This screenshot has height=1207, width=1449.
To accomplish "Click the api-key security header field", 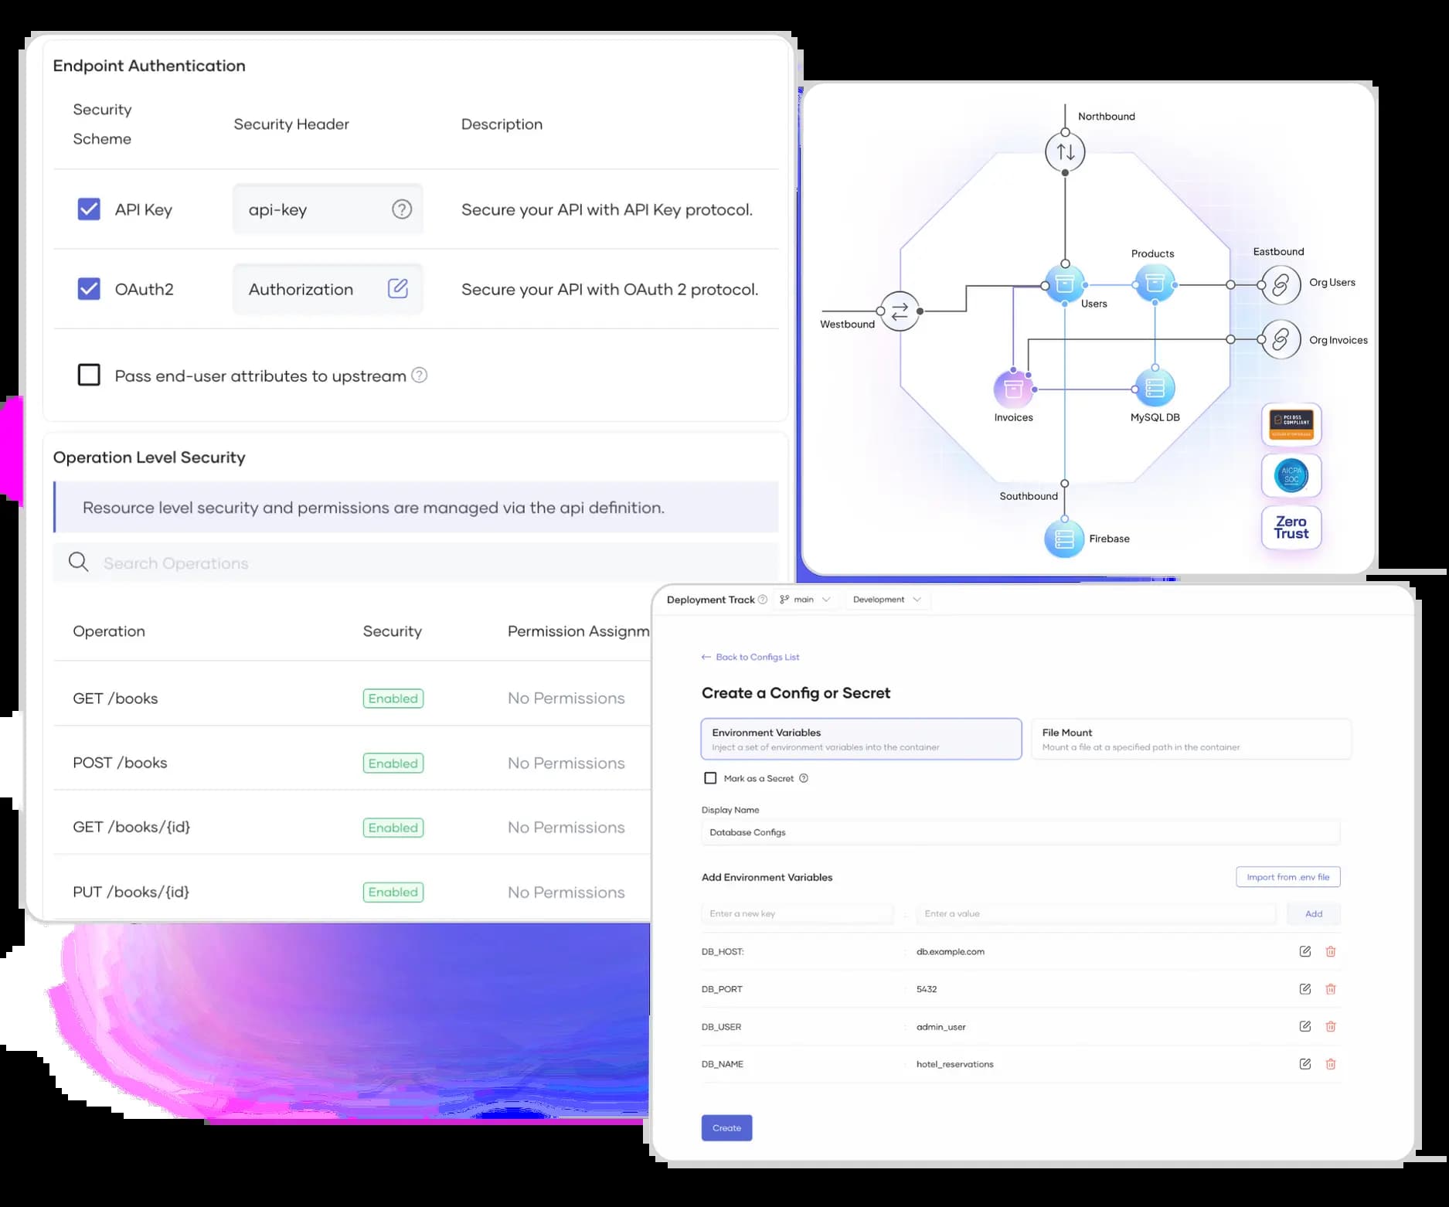I will coord(328,209).
